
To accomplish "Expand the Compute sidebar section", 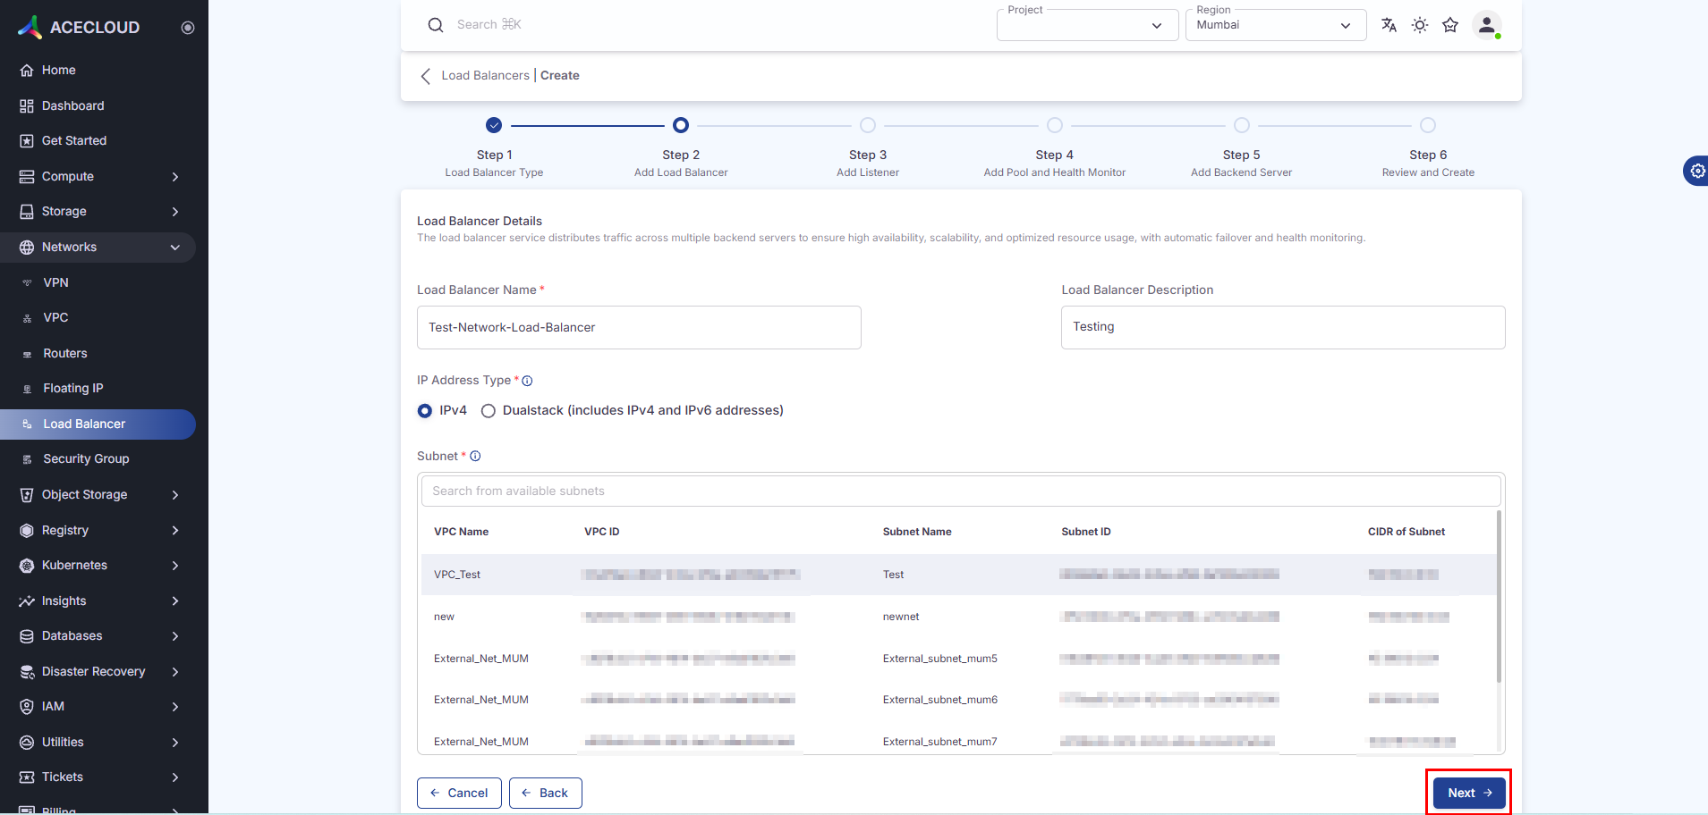I will [x=98, y=177].
